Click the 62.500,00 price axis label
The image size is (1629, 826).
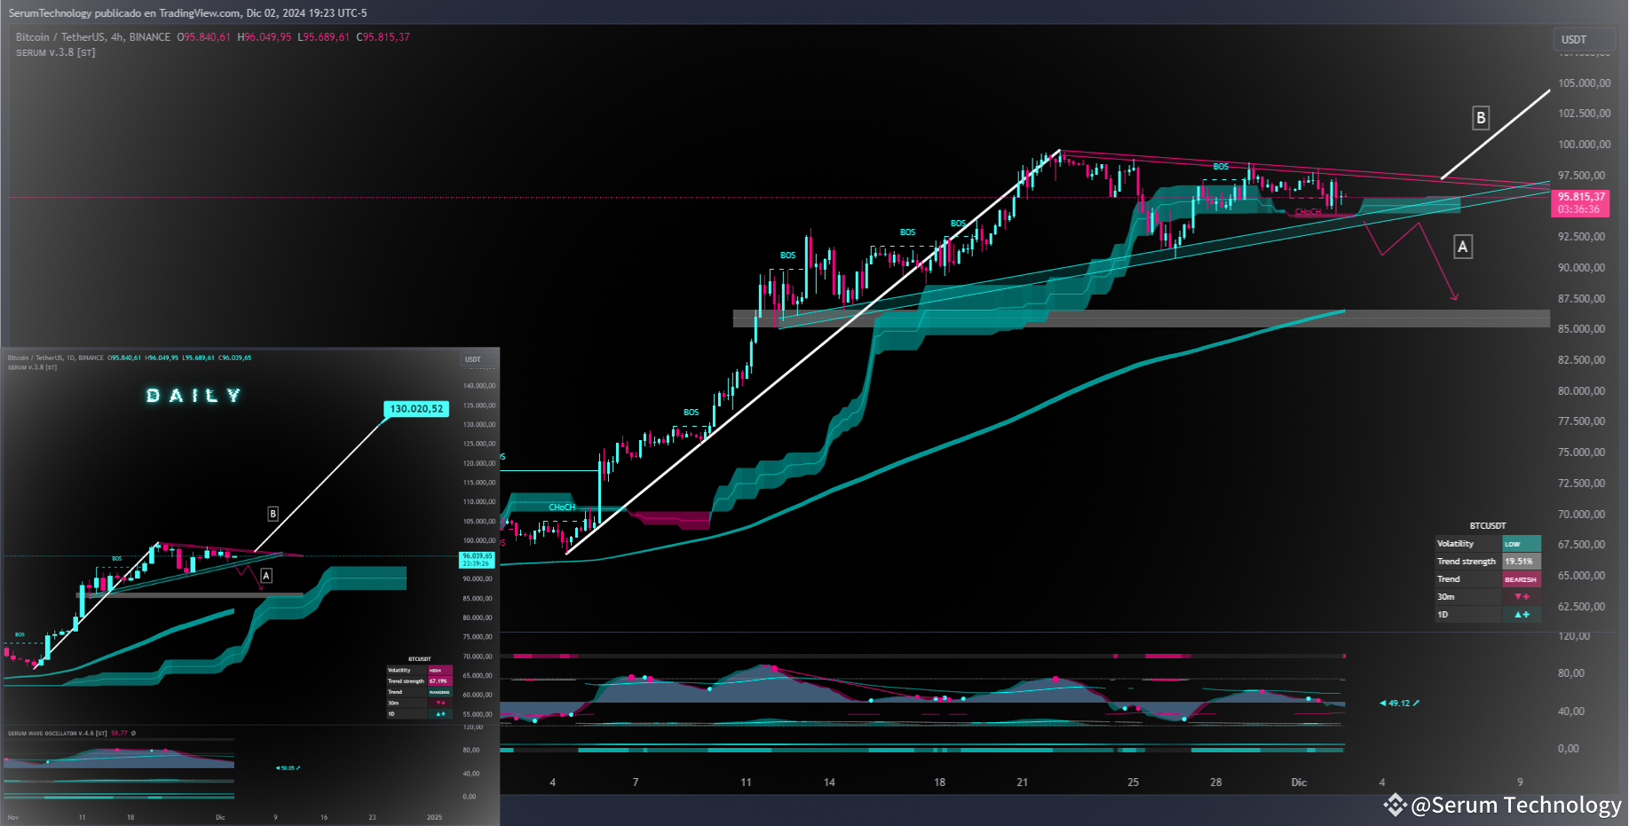[1582, 607]
